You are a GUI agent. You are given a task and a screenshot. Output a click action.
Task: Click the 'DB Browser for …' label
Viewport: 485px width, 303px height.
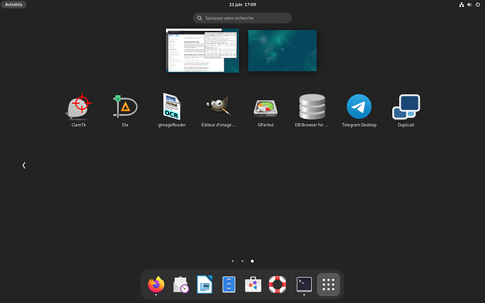(312, 125)
